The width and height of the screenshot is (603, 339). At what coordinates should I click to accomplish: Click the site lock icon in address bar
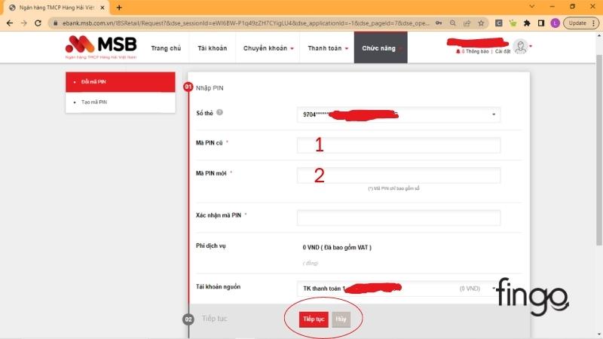pyautogui.click(x=55, y=23)
